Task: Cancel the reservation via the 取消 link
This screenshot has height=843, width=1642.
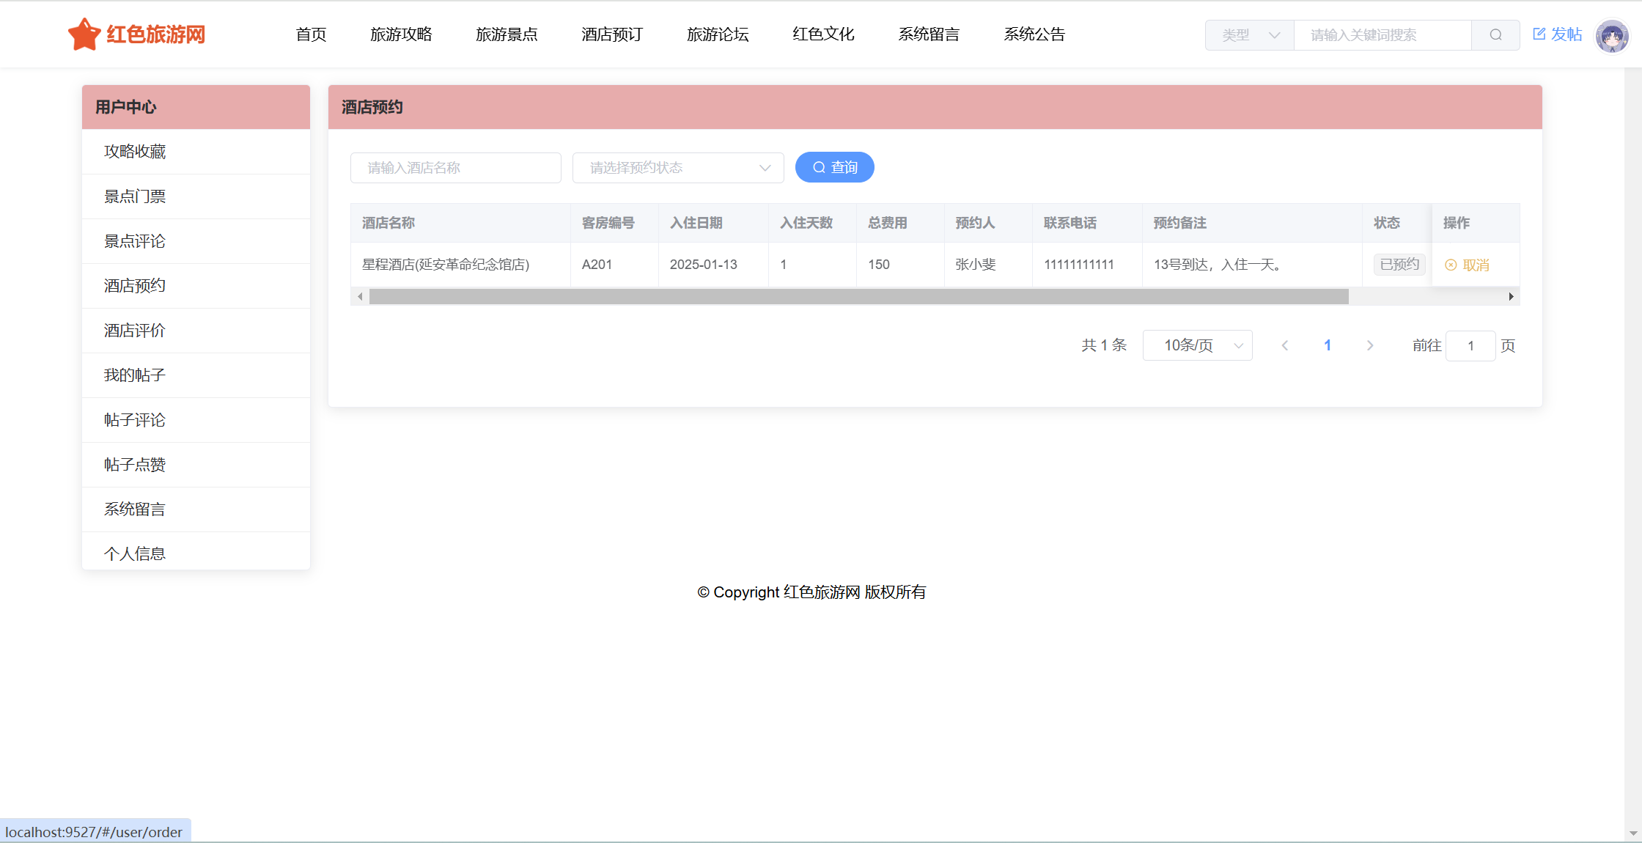Action: coord(1468,265)
